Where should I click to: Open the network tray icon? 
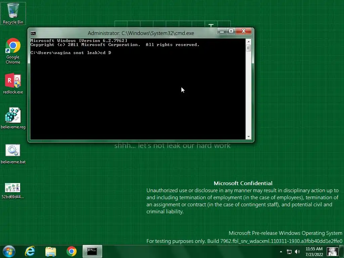[289, 252]
